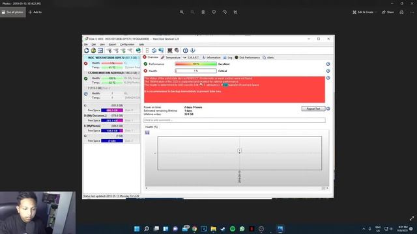Open the Configuration menu
Screen dimensions: 417x234
click(127, 44)
